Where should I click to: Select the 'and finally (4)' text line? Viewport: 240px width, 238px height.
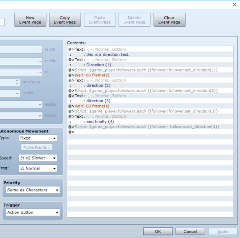tap(150, 121)
